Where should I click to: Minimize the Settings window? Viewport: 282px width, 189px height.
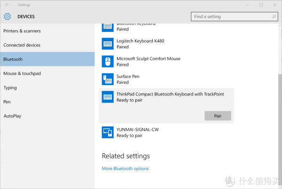click(x=248, y=5)
